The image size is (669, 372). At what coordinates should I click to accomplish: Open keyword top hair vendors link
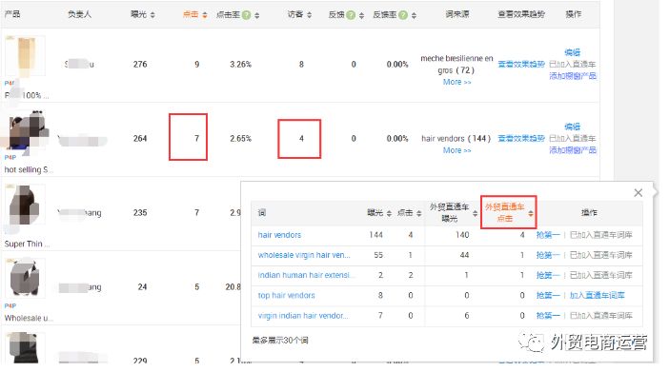point(286,295)
